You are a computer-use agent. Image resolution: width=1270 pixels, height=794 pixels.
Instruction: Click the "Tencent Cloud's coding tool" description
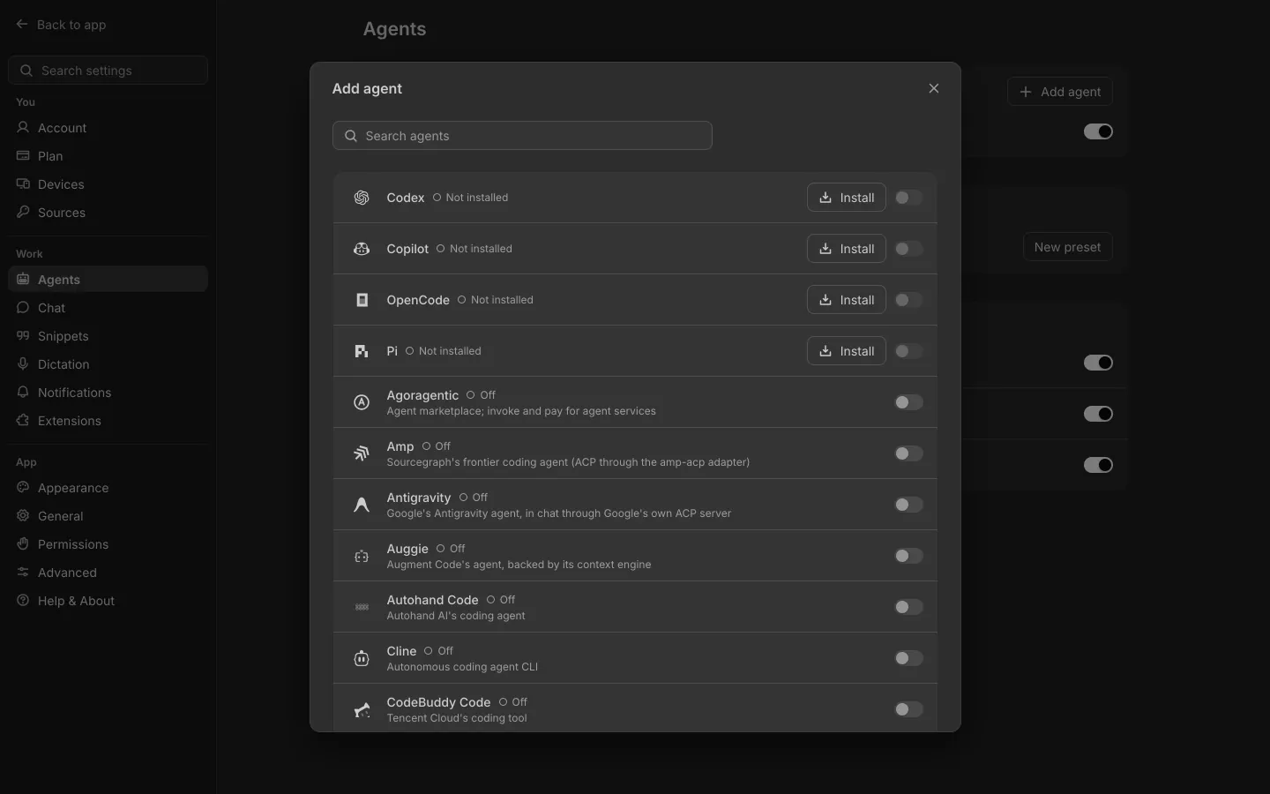[457, 718]
